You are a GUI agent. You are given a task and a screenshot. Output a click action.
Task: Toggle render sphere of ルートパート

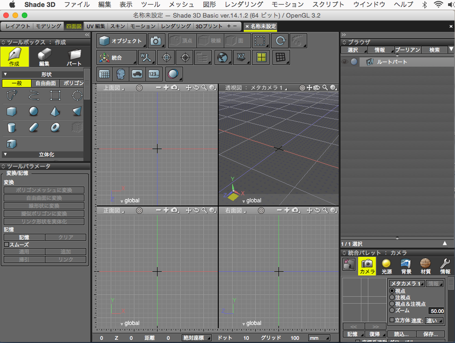tap(354, 62)
